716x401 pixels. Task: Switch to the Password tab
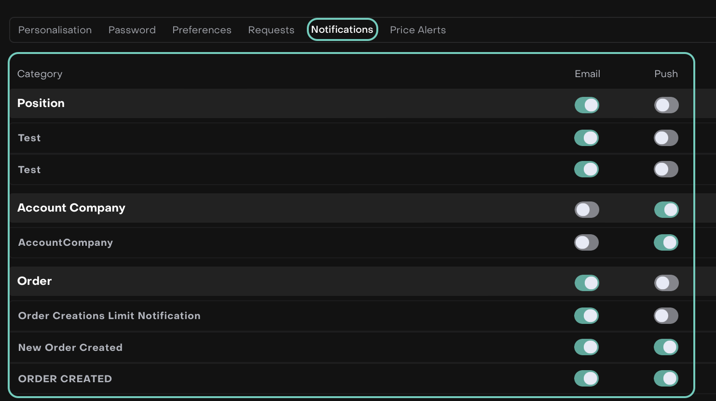132,30
